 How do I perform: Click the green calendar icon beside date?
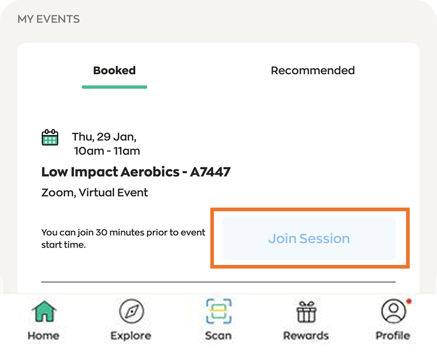click(x=50, y=137)
